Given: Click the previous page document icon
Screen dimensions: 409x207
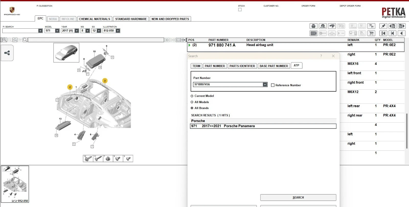Looking at the screenshot, I should point(392,26).
